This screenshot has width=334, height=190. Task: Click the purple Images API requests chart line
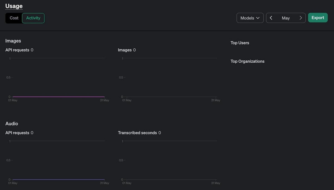[x=58, y=97]
